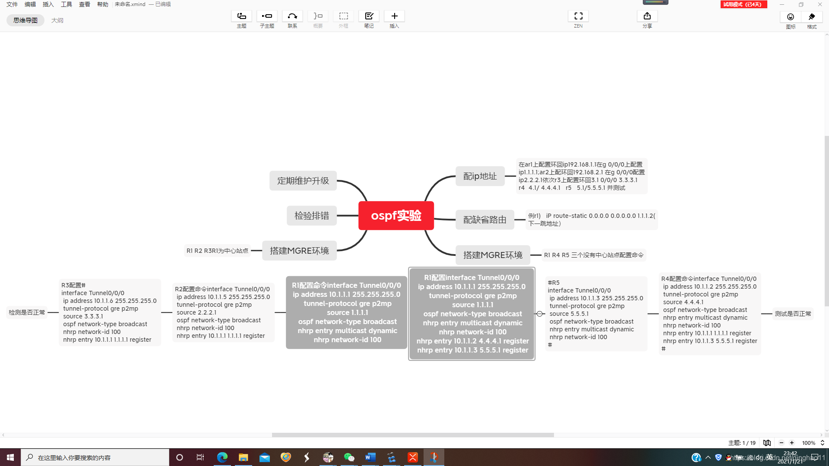Select the R2配置命令interface node

(x=223, y=312)
